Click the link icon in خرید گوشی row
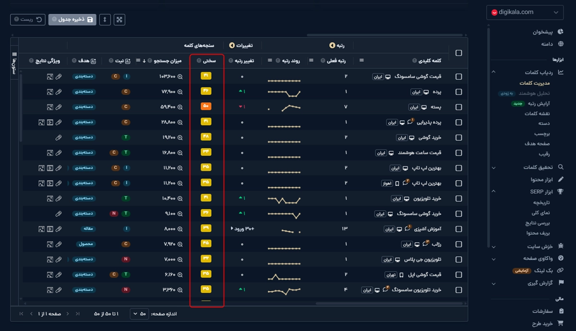The width and height of the screenshot is (576, 331). click(59, 137)
